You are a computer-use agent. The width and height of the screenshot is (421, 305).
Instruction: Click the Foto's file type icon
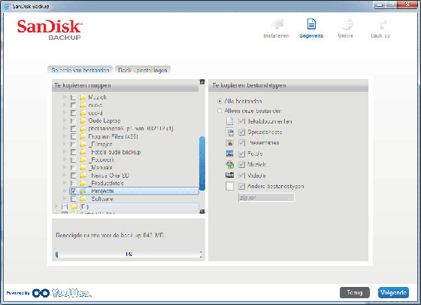click(x=229, y=154)
